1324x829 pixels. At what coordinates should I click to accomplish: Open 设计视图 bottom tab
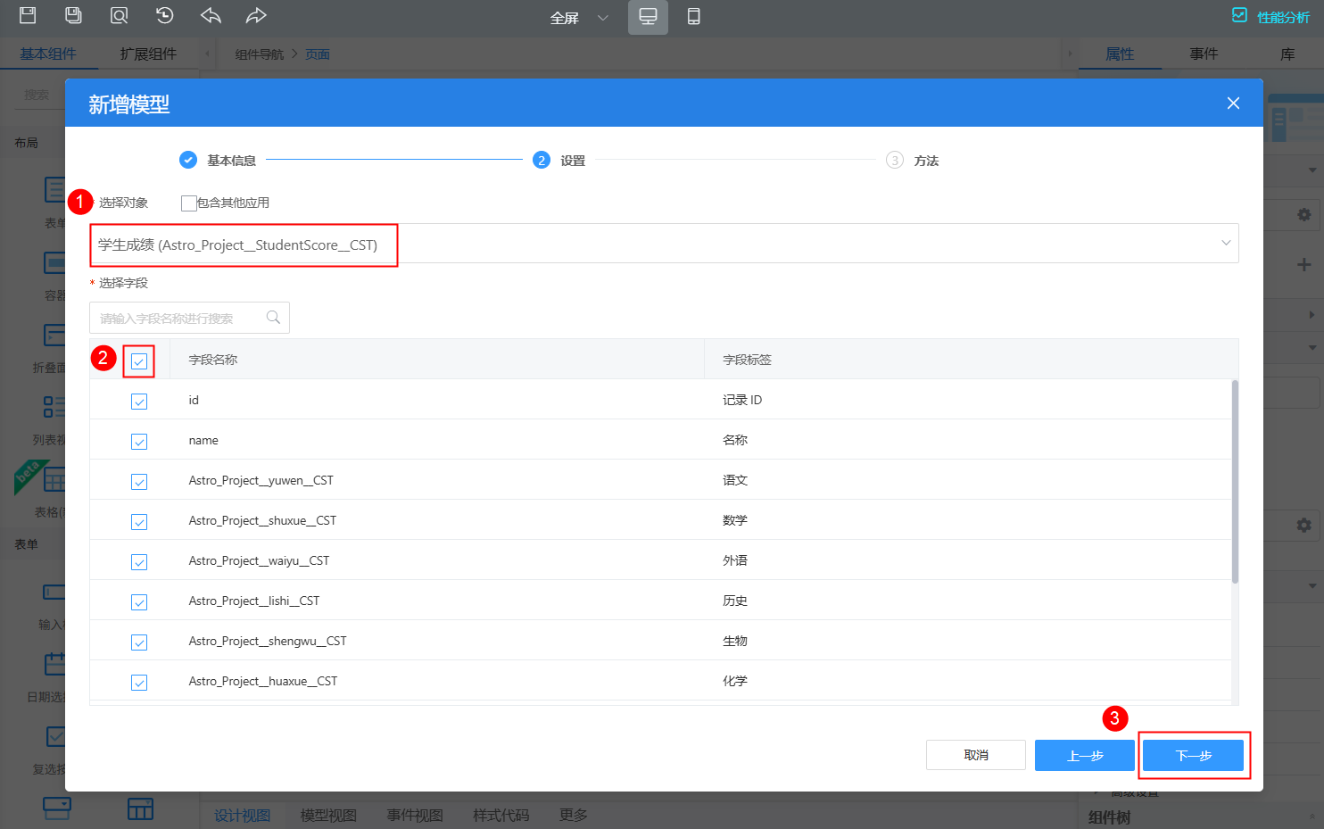coord(242,815)
